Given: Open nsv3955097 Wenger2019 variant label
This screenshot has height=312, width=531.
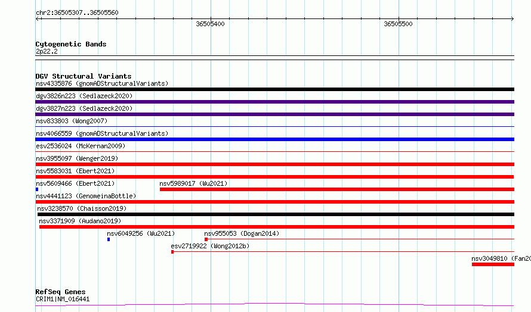Looking at the screenshot, I should point(77,158).
